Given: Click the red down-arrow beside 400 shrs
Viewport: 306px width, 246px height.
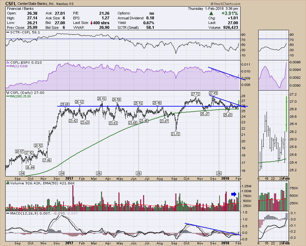Looking at the screenshot, I should click(91, 23).
